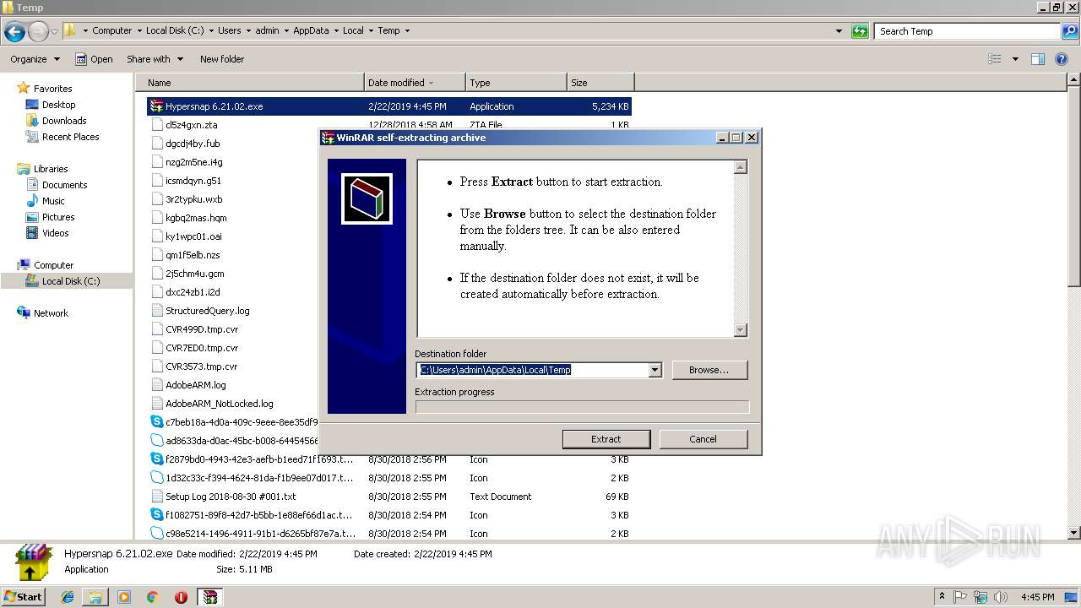
Task: Click the Back navigation arrow
Action: 14,31
